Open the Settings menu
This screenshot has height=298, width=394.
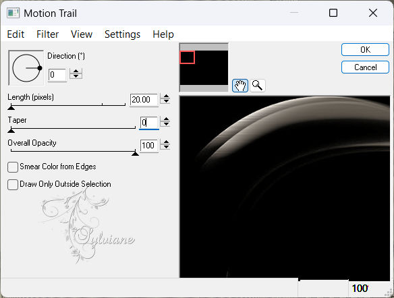[122, 34]
